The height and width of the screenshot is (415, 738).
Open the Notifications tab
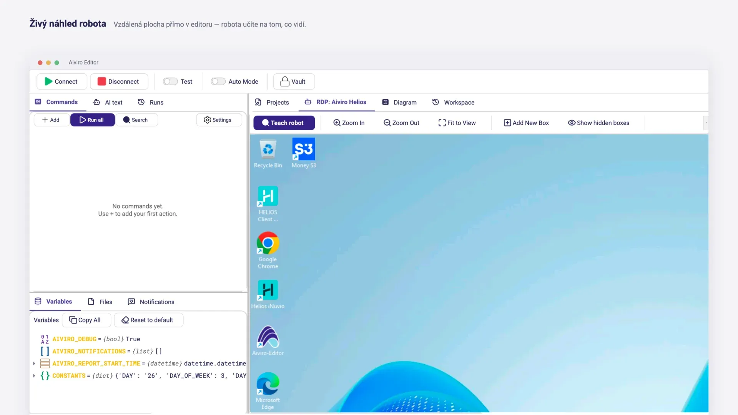pyautogui.click(x=151, y=302)
